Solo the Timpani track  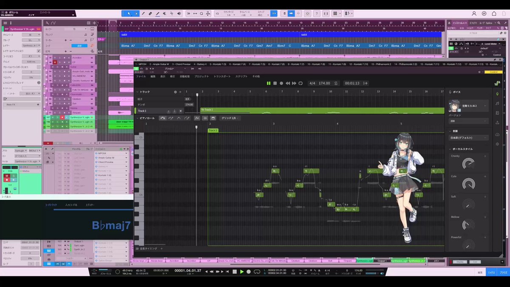click(x=59, y=113)
